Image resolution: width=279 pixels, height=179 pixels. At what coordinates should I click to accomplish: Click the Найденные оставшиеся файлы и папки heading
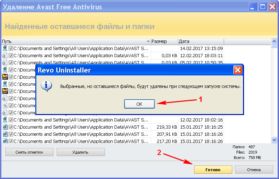pyautogui.click(x=80, y=26)
